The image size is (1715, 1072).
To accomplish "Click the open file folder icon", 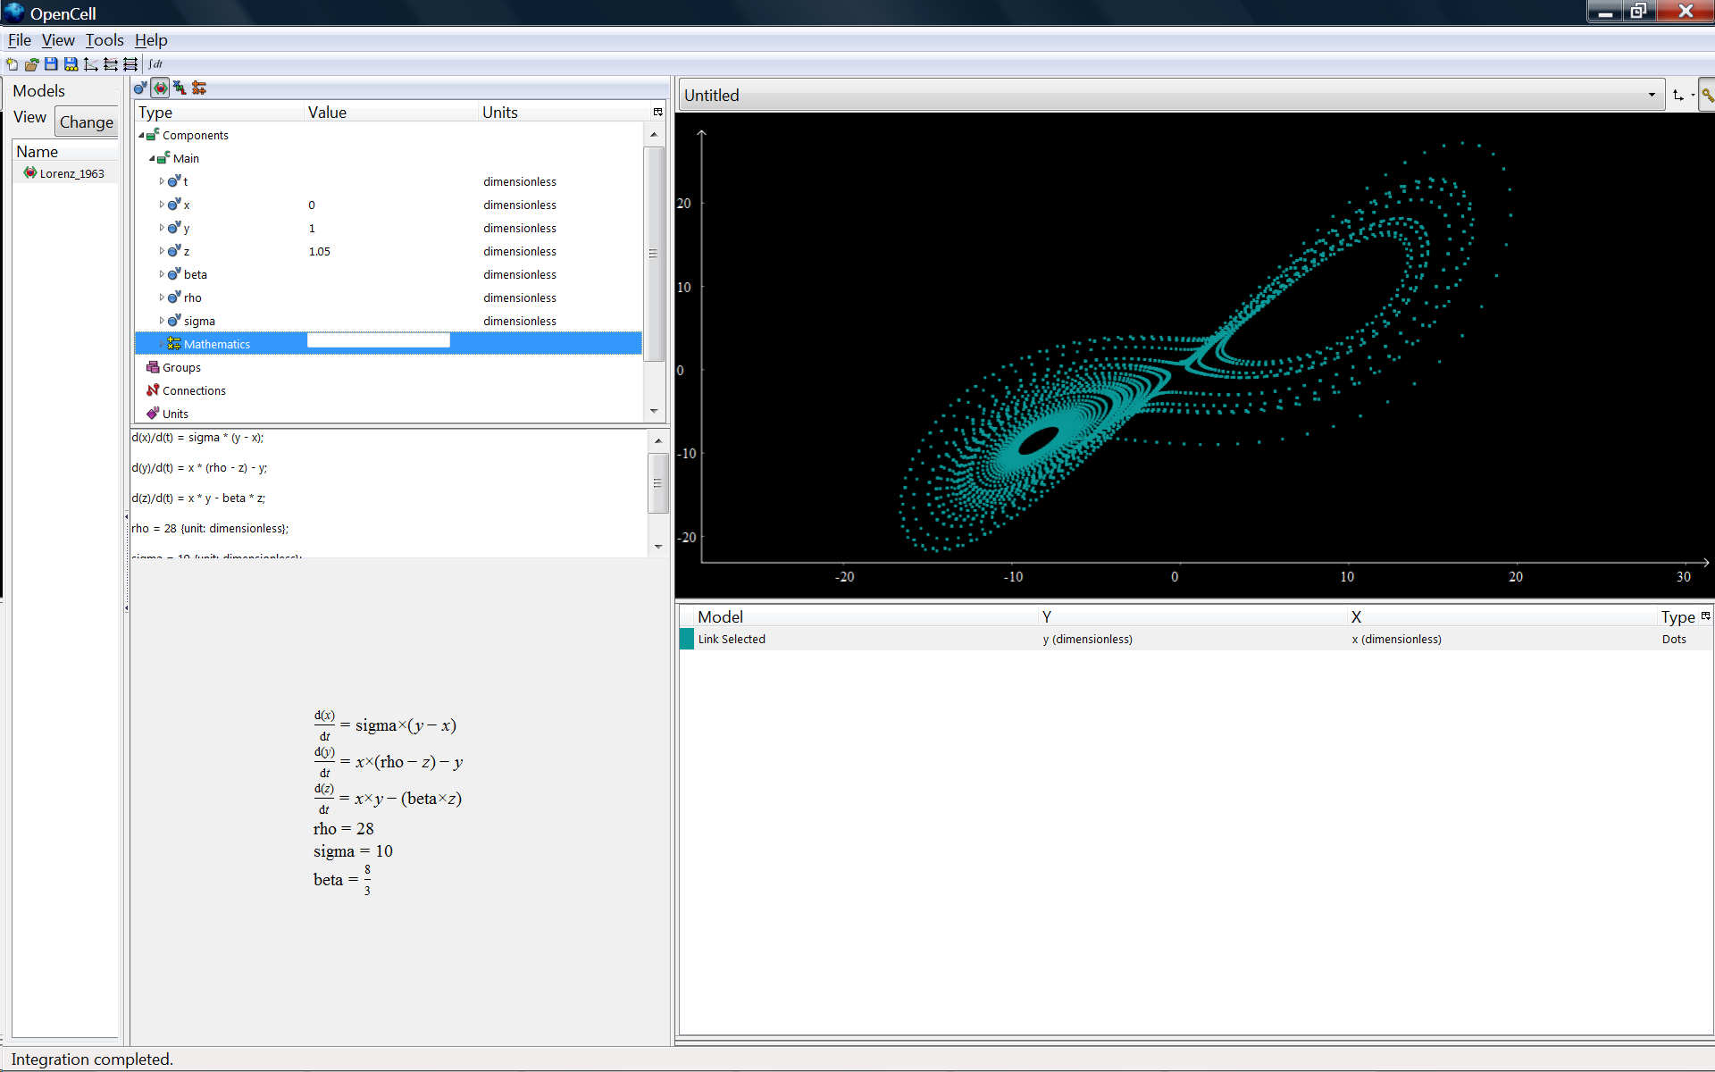I will (31, 64).
